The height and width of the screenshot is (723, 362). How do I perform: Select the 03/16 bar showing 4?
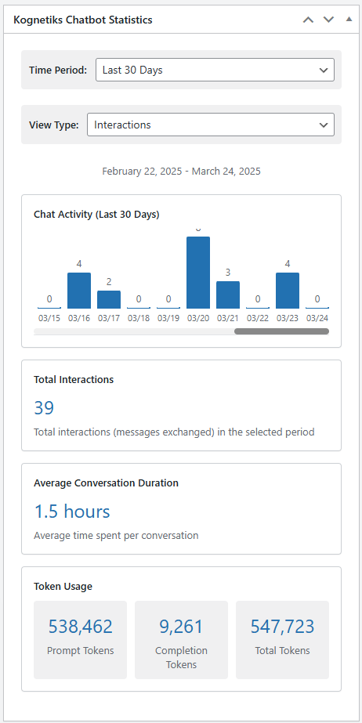[x=79, y=291]
